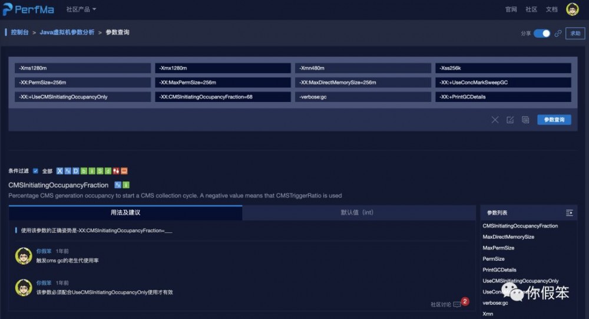Open 文档 in top navigation

551,9
